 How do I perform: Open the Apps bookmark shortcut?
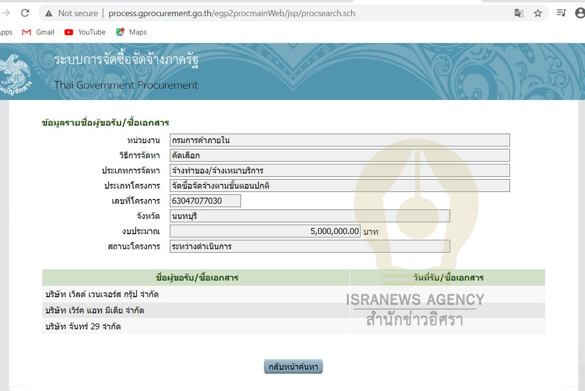point(6,32)
